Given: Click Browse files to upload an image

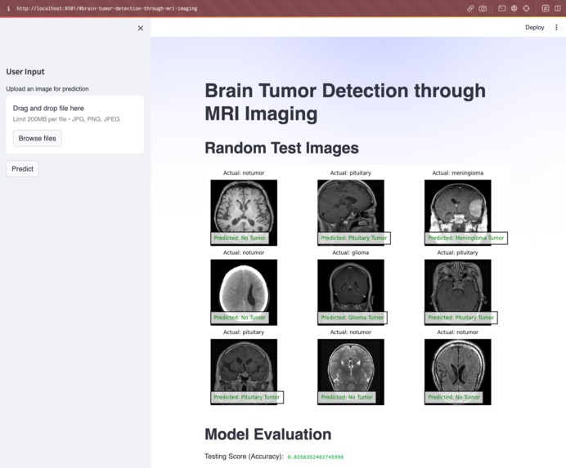Looking at the screenshot, I should [37, 139].
